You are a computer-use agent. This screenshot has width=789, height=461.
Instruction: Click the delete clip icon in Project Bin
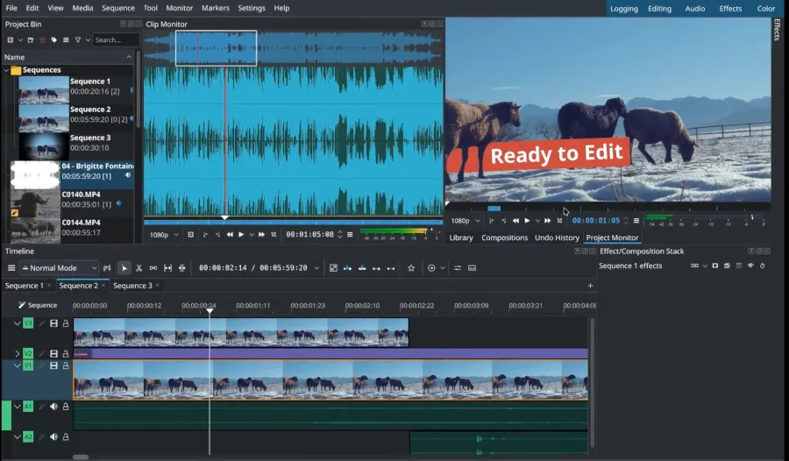pyautogui.click(x=42, y=40)
